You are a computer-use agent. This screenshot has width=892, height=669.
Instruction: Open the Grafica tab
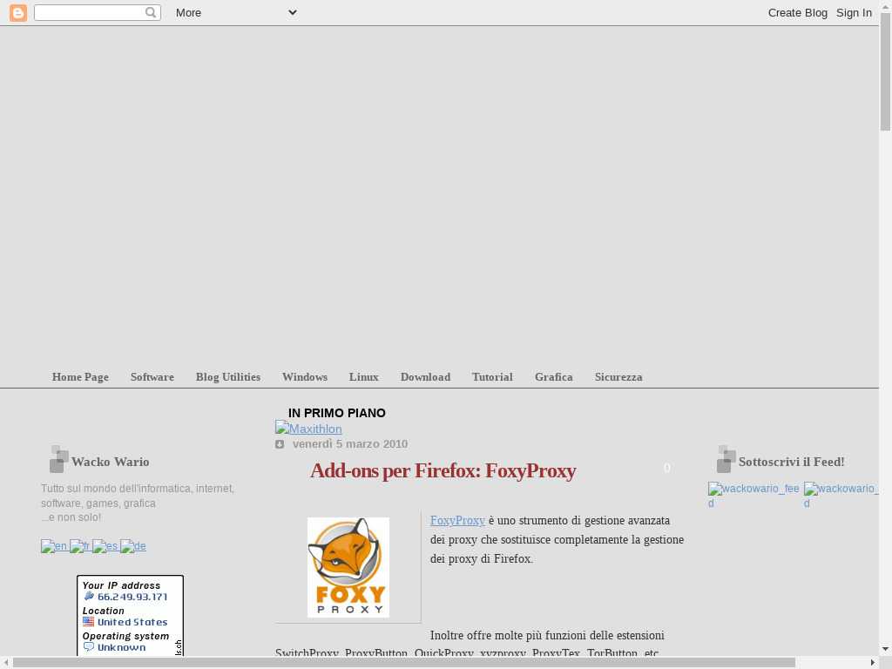click(x=553, y=376)
